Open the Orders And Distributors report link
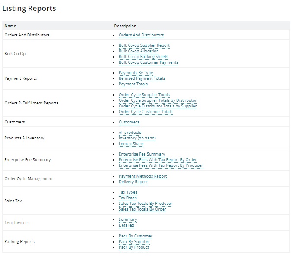This screenshot has width=294, height=256. click(x=141, y=35)
